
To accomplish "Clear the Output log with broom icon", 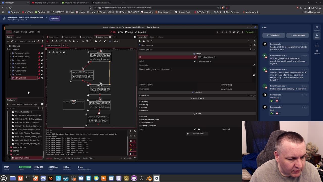I will (130, 131).
